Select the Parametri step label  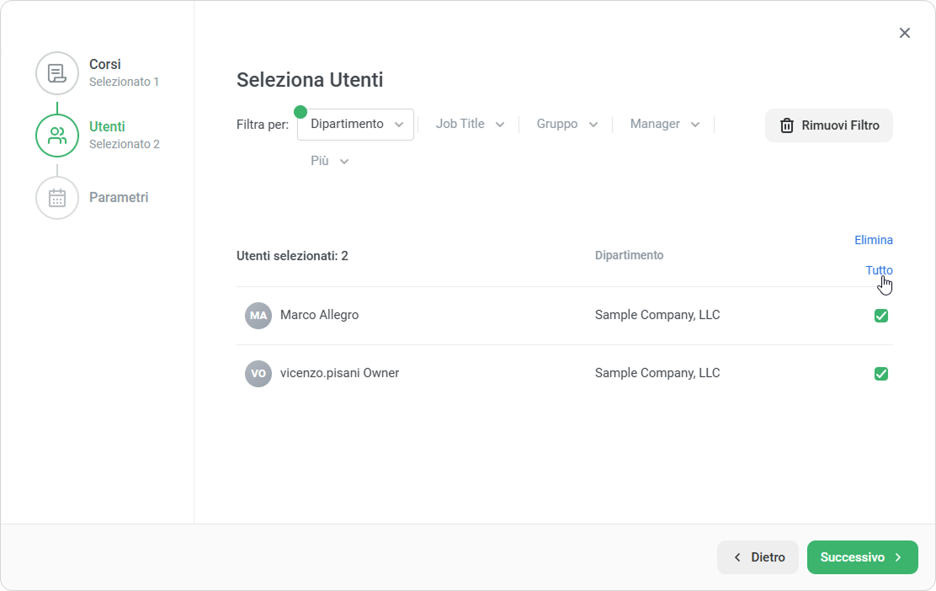click(x=119, y=198)
